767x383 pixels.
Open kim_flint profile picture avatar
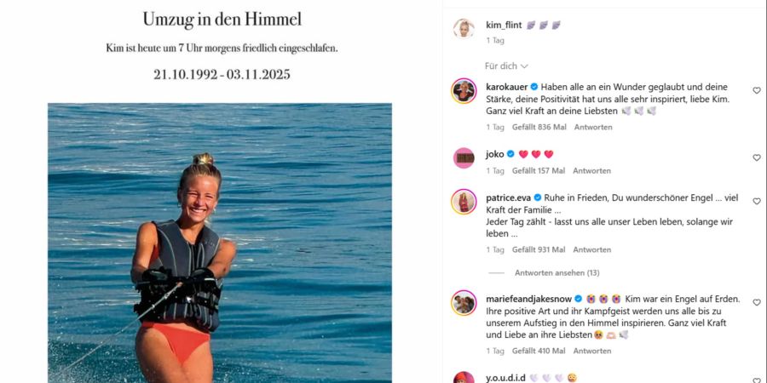coord(464,29)
